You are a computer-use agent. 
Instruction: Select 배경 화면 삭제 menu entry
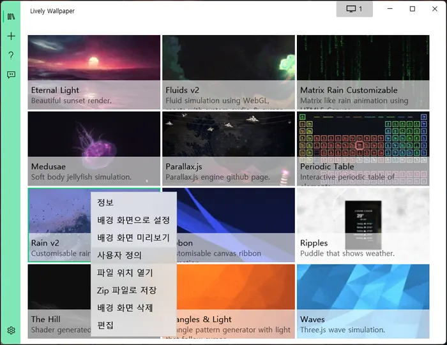[133, 308]
